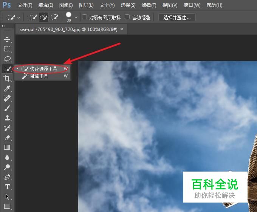
Task: Select the Horizontal Type tool
Action: pos(7,187)
